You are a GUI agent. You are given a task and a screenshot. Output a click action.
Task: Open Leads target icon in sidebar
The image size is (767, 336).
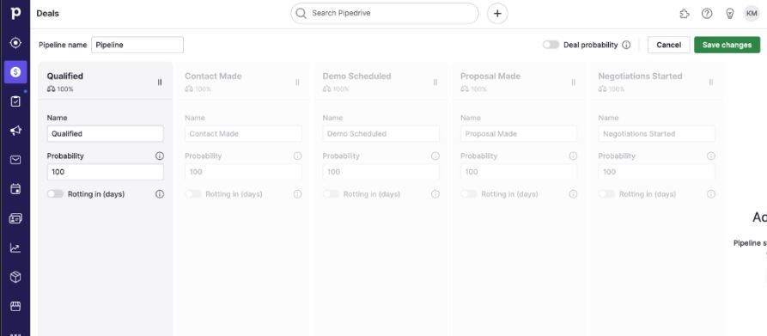click(x=15, y=43)
